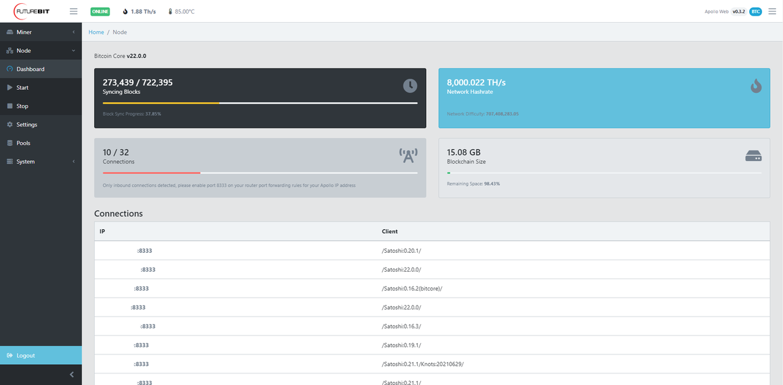Click the Miner sidebar icon
This screenshot has height=385, width=783.
(x=10, y=32)
